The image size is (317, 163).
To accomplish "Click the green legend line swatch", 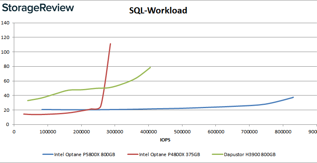I will click(x=217, y=155).
